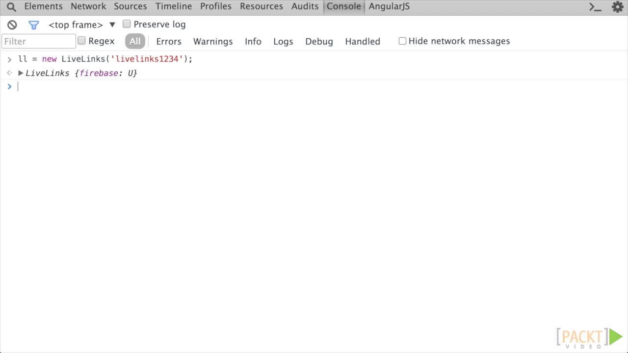Screen dimensions: 628x353
Task: Filter console by Debug
Action: pyautogui.click(x=319, y=42)
